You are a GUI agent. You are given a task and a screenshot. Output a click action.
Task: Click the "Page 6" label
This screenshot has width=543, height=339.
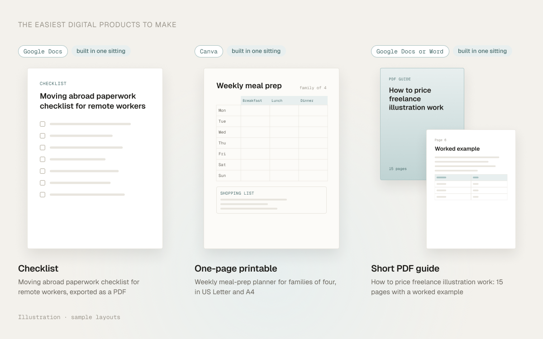coord(441,140)
